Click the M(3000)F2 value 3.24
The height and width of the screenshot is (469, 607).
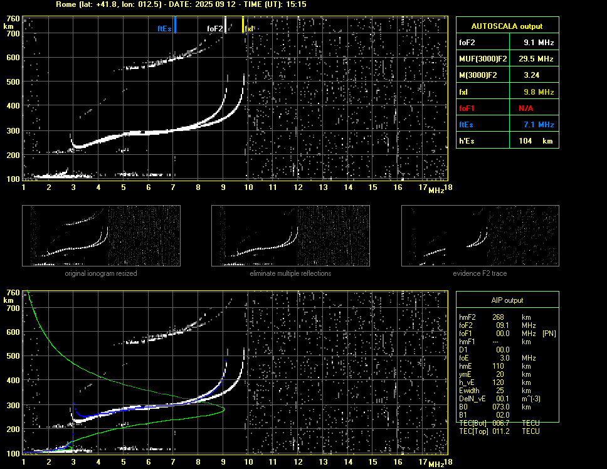(x=534, y=75)
